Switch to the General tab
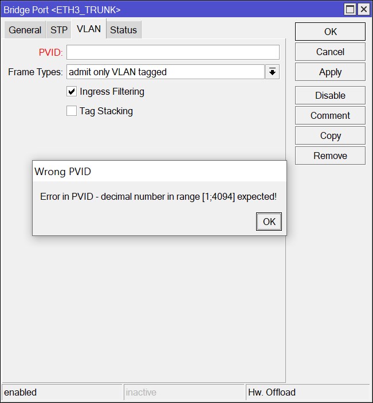Image resolution: width=373 pixels, height=403 pixels. click(x=25, y=30)
